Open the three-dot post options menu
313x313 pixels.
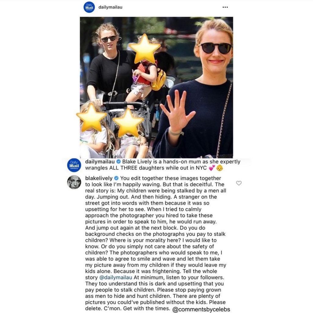tap(225, 7)
